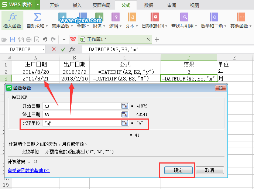The width and height of the screenshot is (254, 189).
Task: Confirm formula entry with green checkmark
Action: point(63,49)
